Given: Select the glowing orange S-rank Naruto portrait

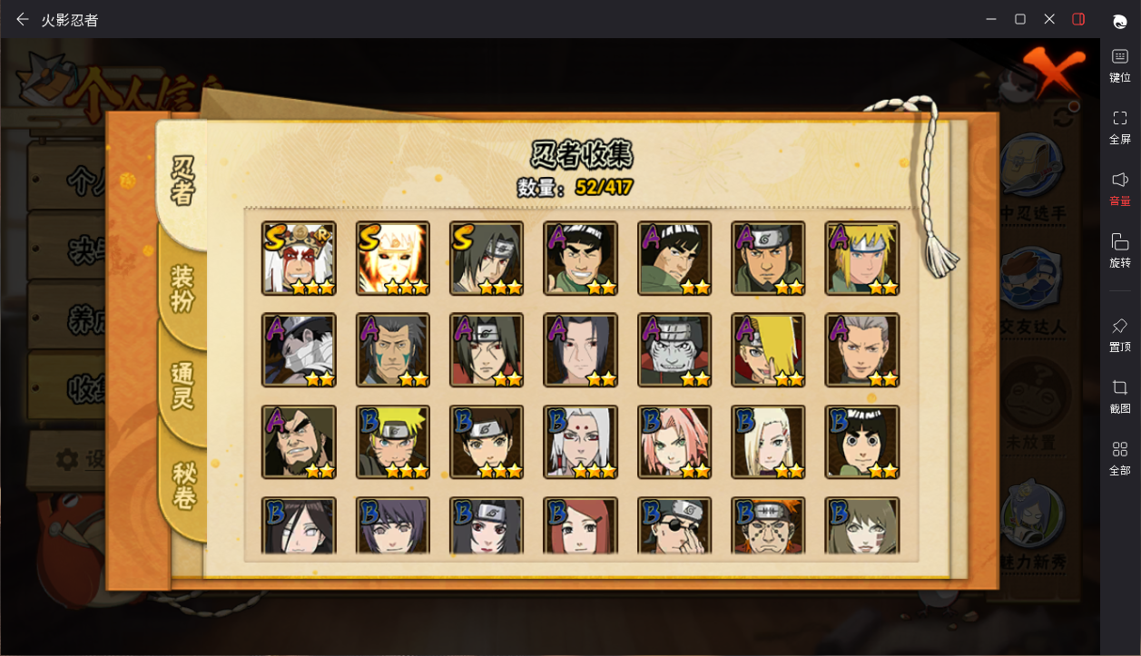Looking at the screenshot, I should point(393,259).
